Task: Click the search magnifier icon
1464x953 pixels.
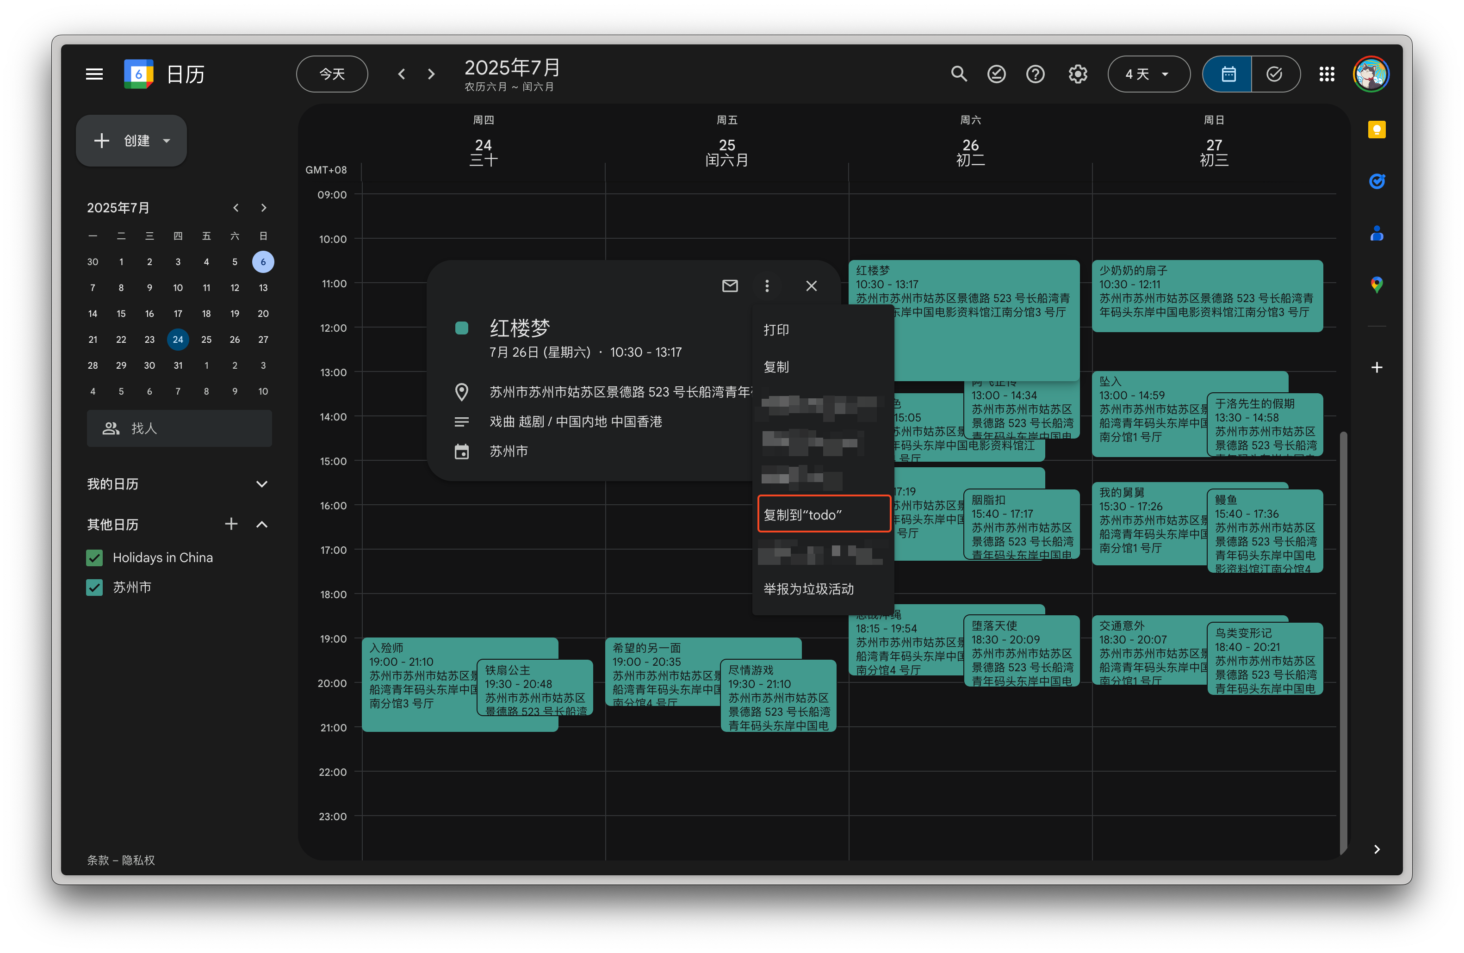Action: [958, 74]
